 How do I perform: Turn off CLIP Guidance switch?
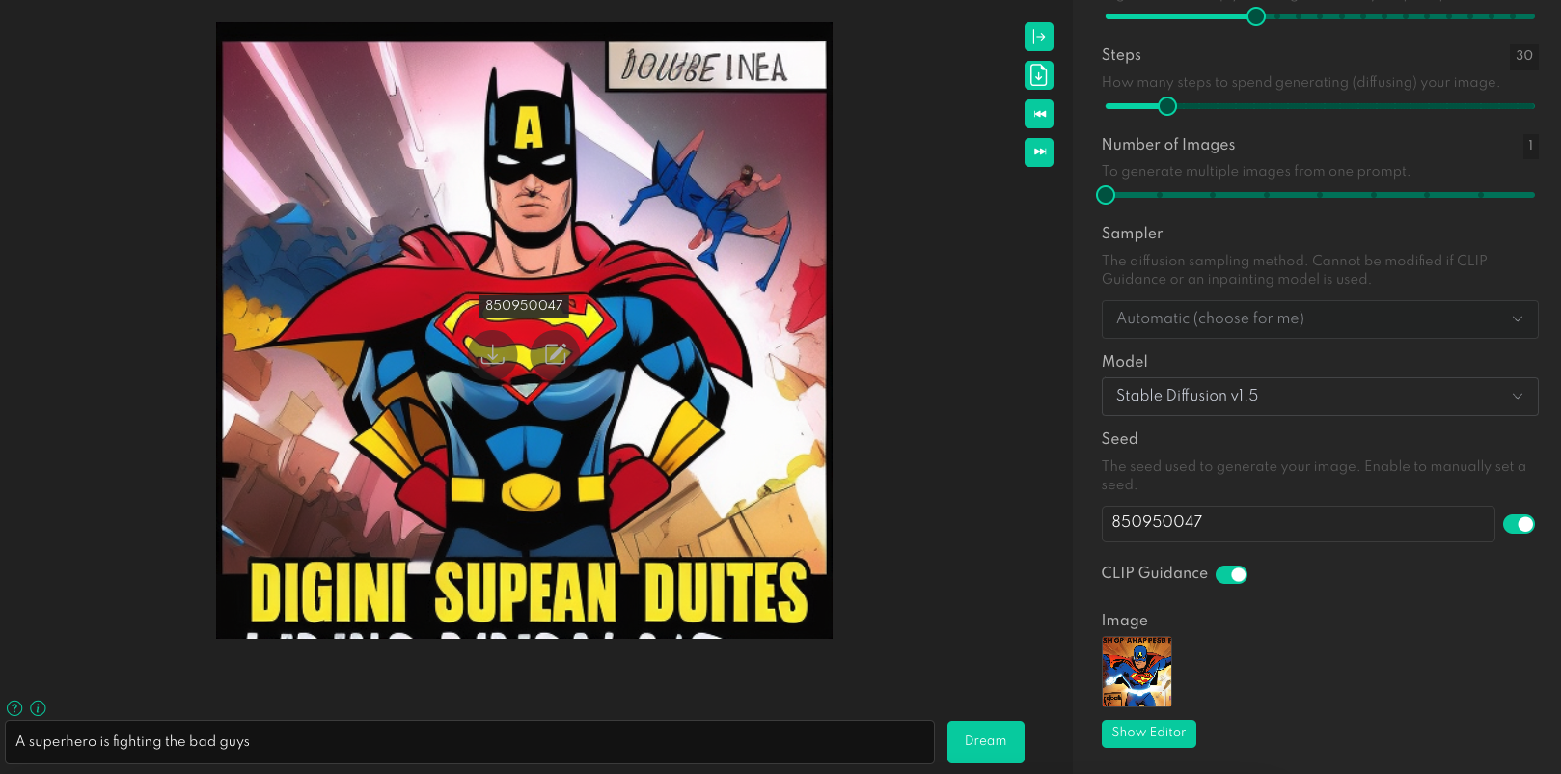coord(1231,574)
